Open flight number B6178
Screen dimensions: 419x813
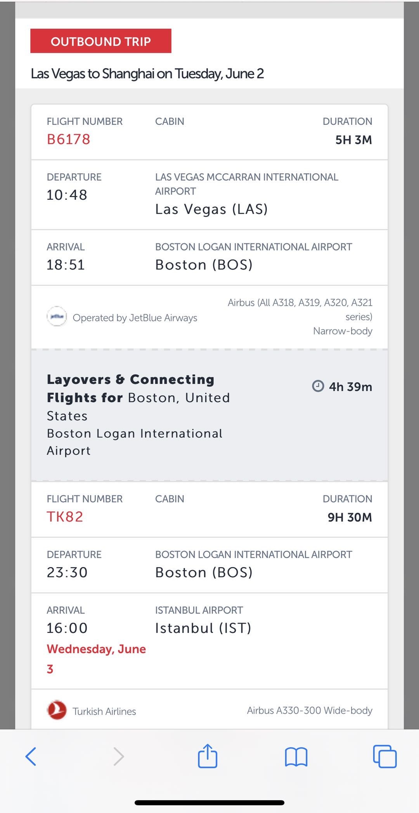point(68,139)
